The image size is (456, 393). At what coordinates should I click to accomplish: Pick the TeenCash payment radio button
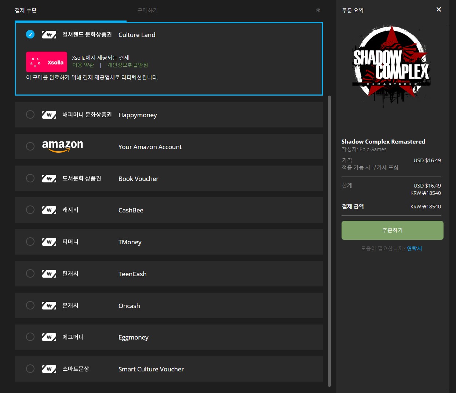(30, 274)
